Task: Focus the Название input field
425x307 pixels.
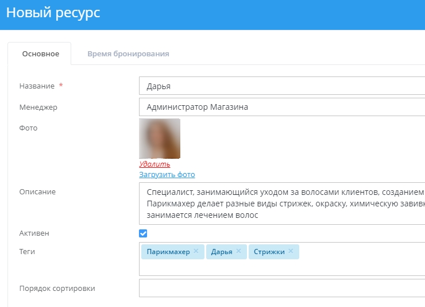Action: point(281,86)
